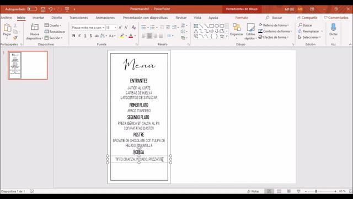Open the font name combo box
353x199 pixels.
pos(88,28)
